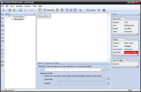This screenshot has width=141, height=92.
Task: Open the Site Root combo box dropdown
Action: pos(102,70)
